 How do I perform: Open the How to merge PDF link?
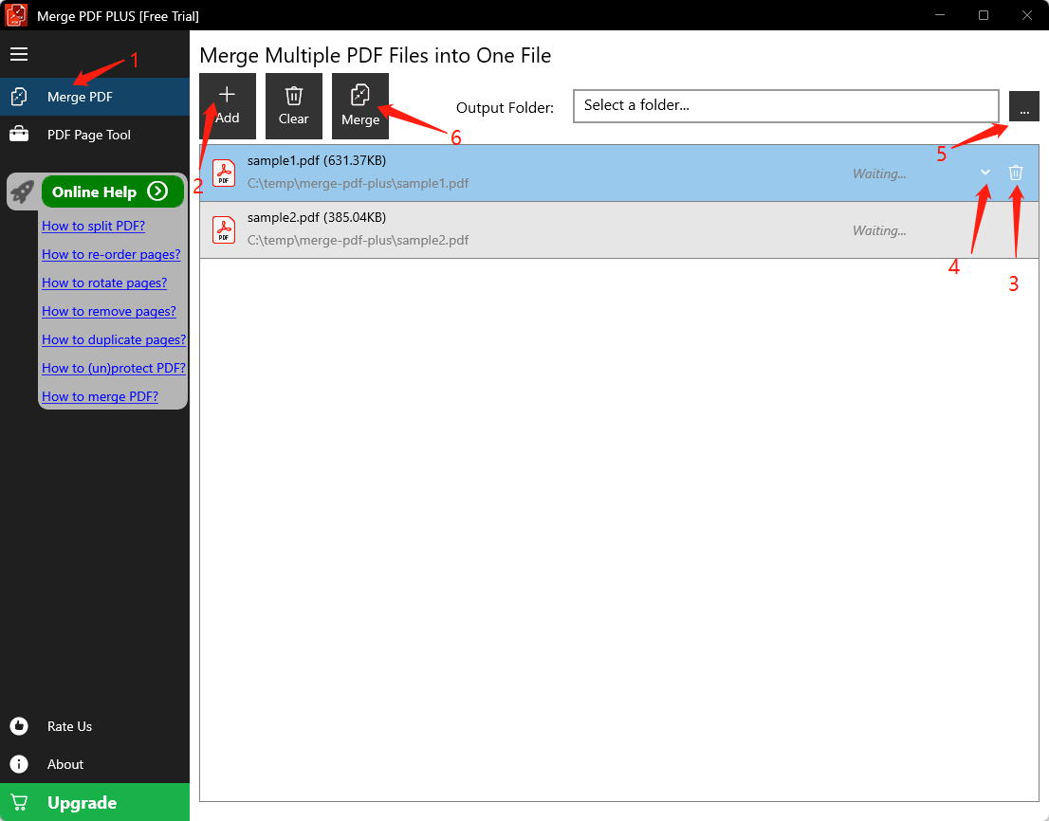(x=99, y=396)
